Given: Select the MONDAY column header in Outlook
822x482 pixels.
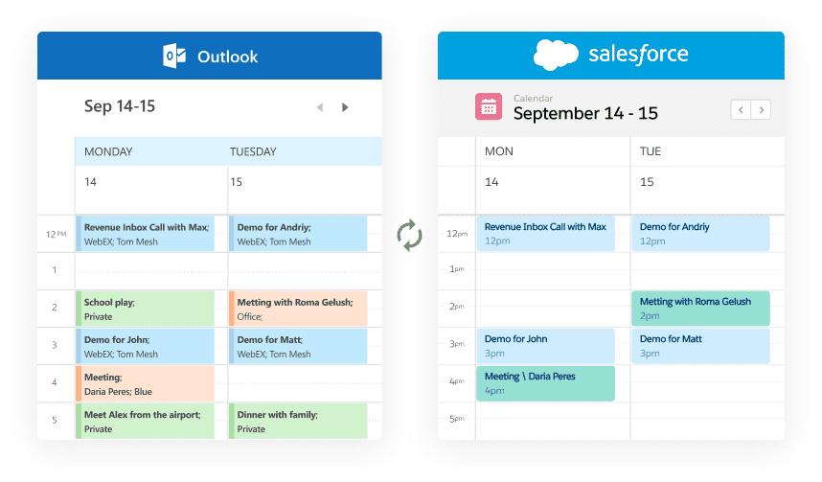Looking at the screenshot, I should [108, 151].
